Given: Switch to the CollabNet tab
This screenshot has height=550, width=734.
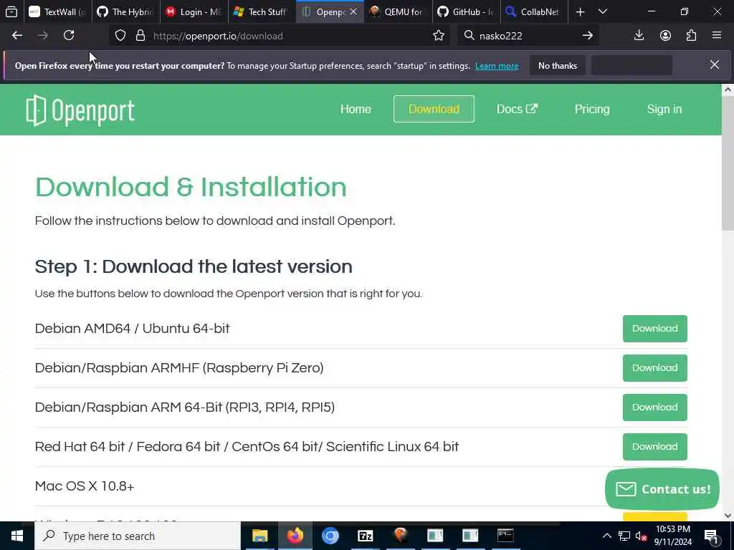Looking at the screenshot, I should [534, 11].
